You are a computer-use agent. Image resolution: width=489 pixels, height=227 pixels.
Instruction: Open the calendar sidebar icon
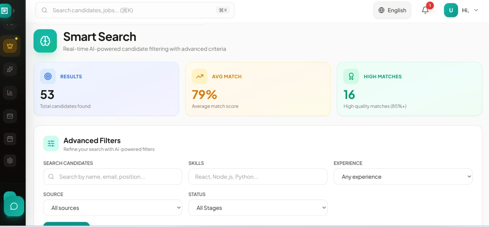tap(10, 139)
